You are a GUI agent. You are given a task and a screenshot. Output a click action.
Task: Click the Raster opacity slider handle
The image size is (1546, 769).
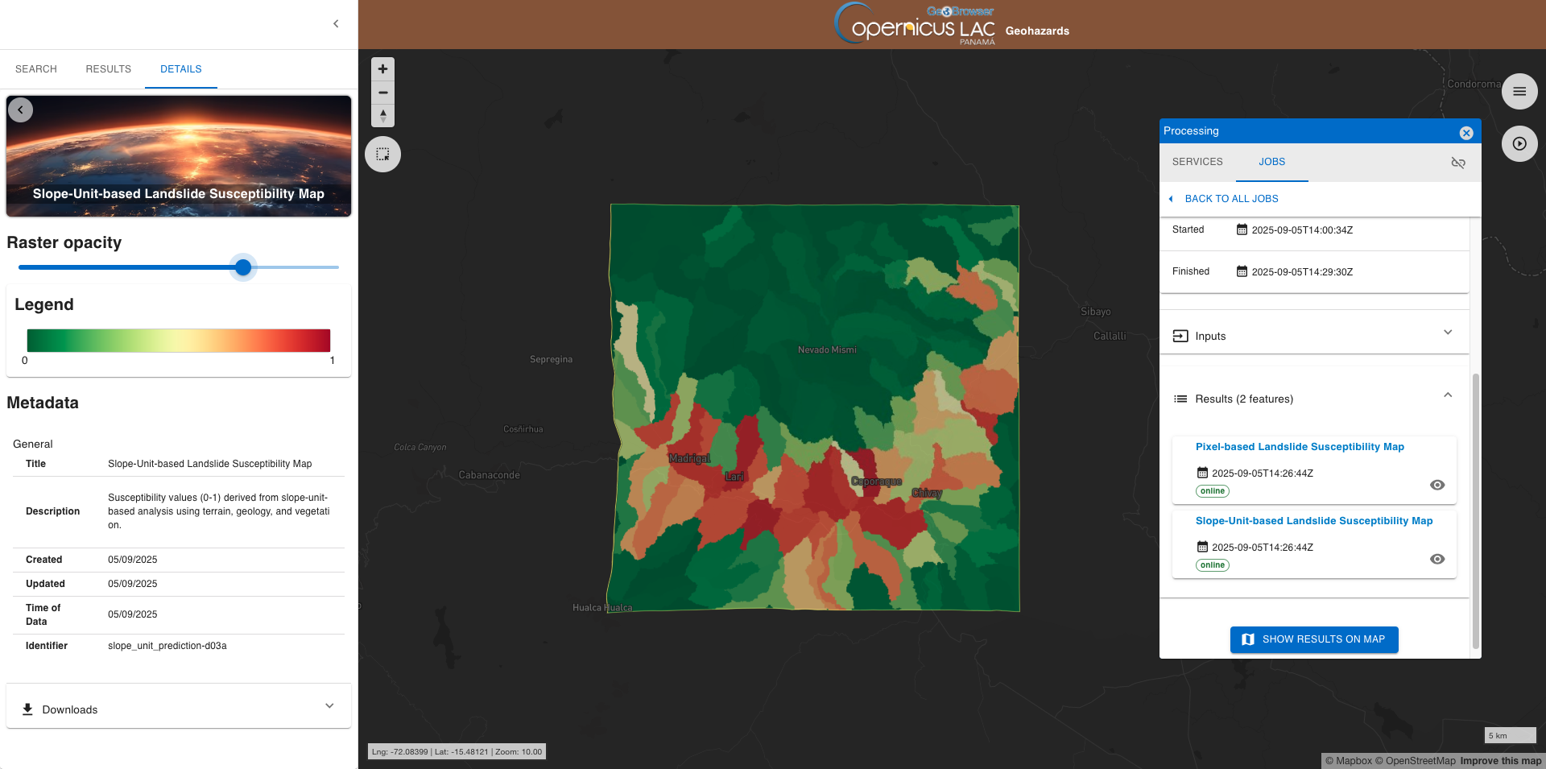click(243, 267)
